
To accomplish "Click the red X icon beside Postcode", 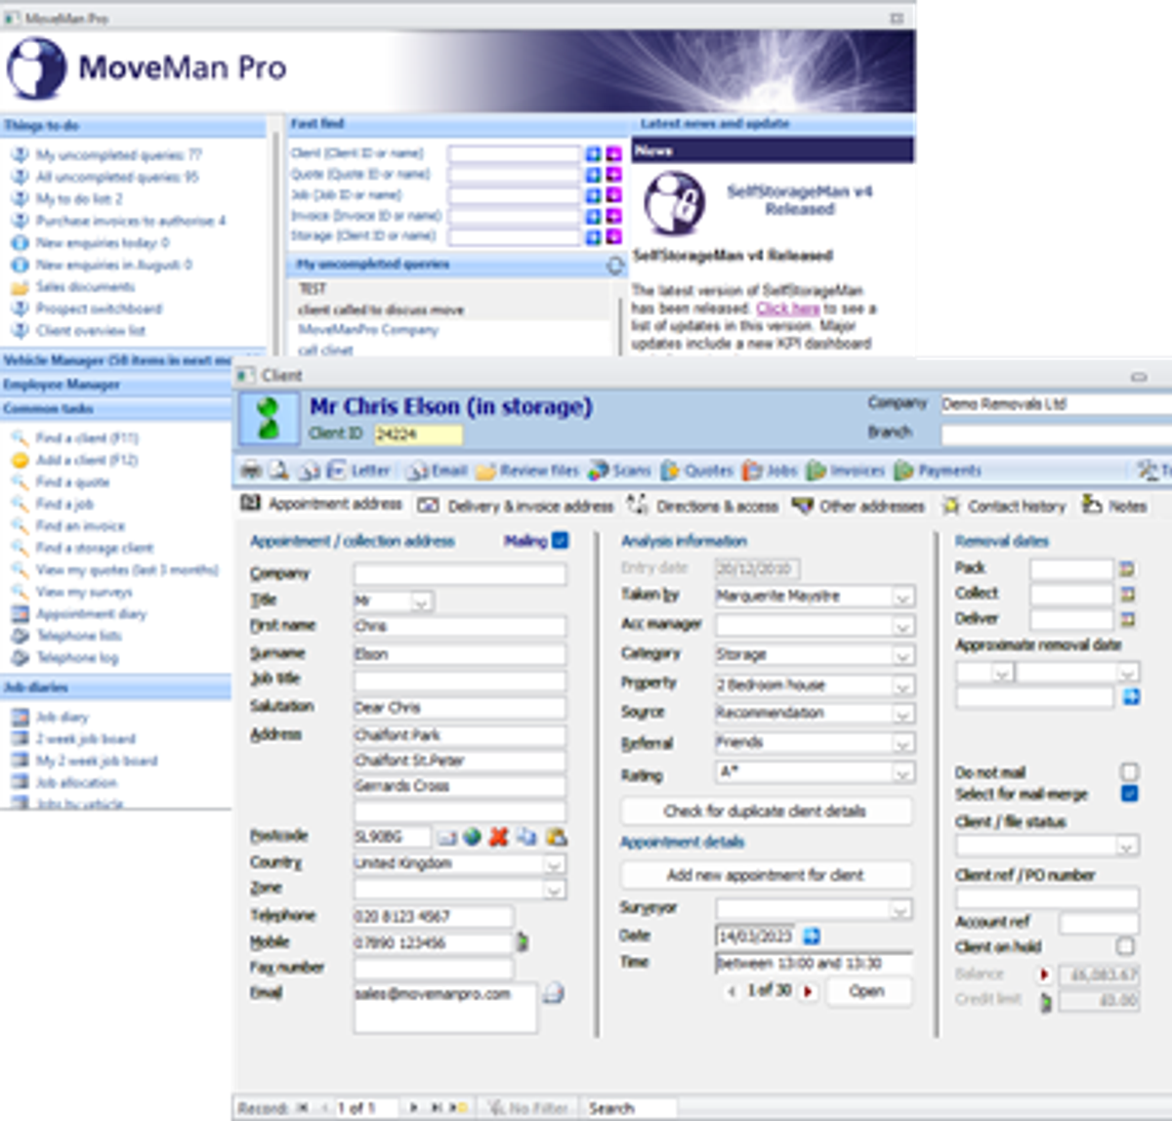I will click(x=498, y=837).
